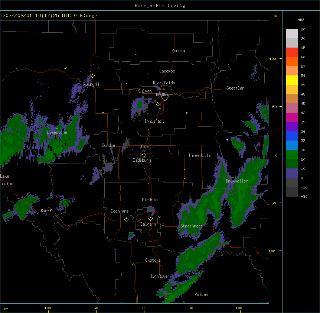
Task: Click the yellow station marker at Olds
Action: coord(144,155)
